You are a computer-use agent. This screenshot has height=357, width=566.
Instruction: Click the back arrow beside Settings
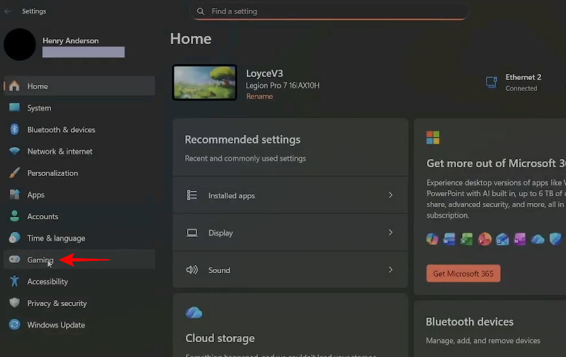8,11
